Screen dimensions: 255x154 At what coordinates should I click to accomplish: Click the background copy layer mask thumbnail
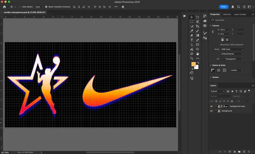coord(226,106)
